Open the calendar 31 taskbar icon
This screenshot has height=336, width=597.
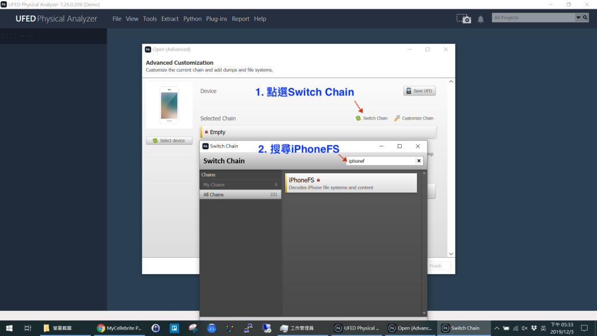(x=212, y=328)
